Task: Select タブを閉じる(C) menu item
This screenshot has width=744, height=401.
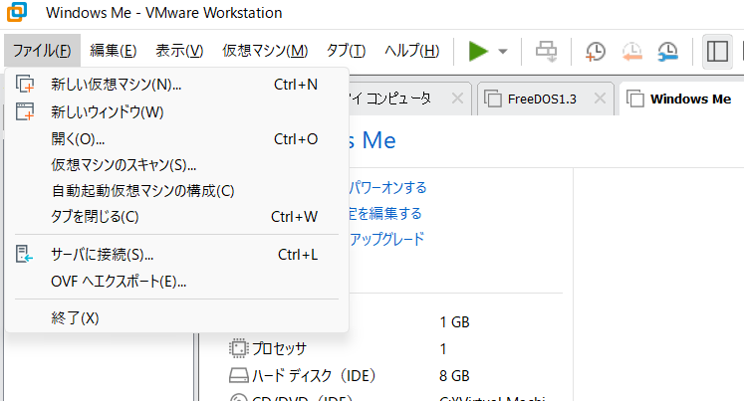Action: tap(95, 216)
